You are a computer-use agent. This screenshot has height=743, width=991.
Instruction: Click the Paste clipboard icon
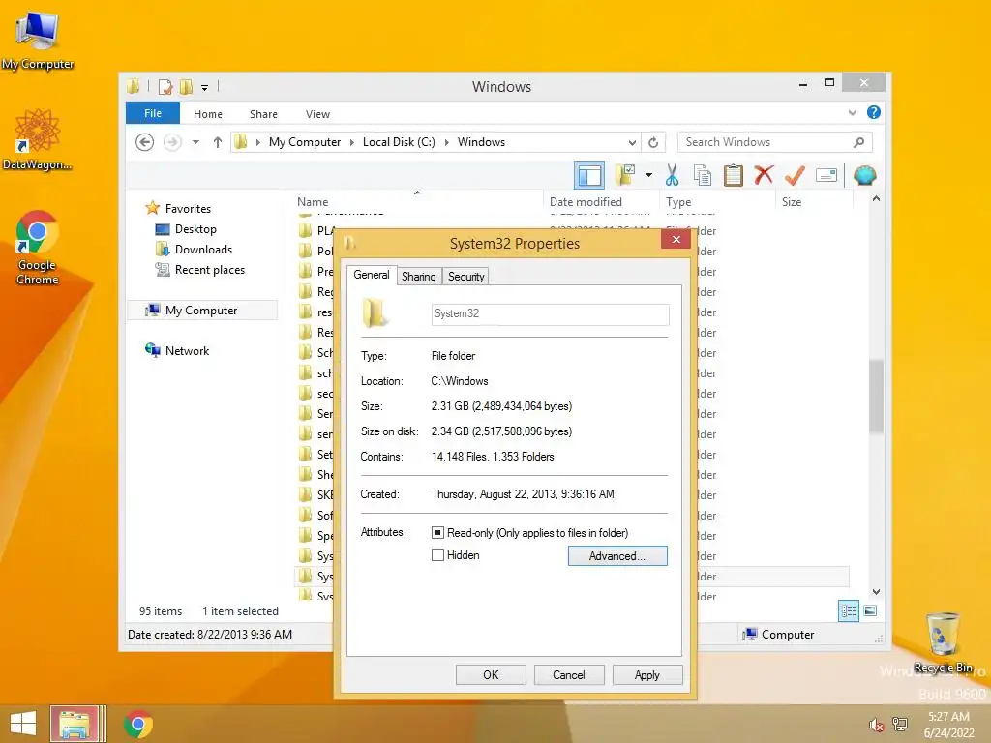[734, 176]
